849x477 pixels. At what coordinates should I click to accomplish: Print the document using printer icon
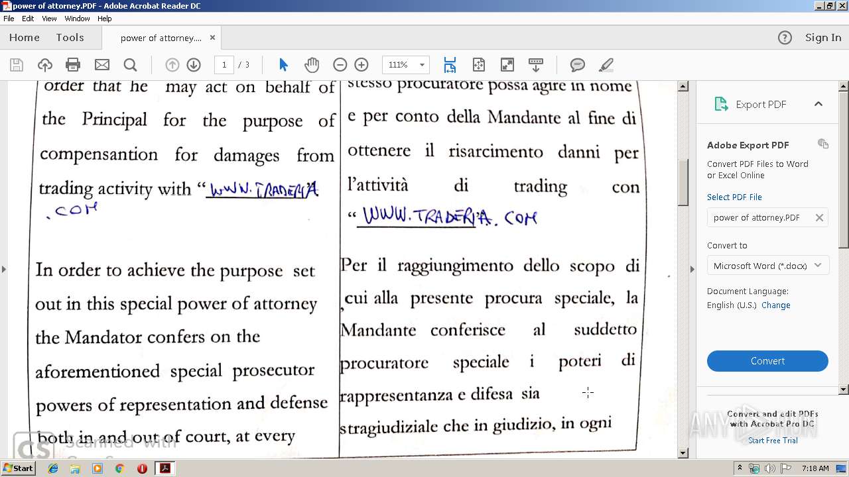click(73, 65)
